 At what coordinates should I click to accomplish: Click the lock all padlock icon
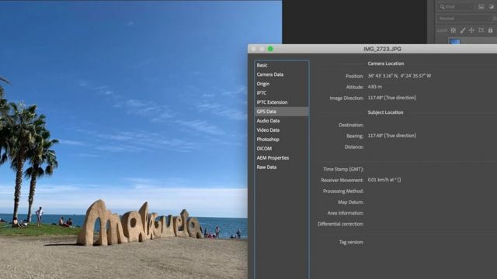[x=490, y=30]
